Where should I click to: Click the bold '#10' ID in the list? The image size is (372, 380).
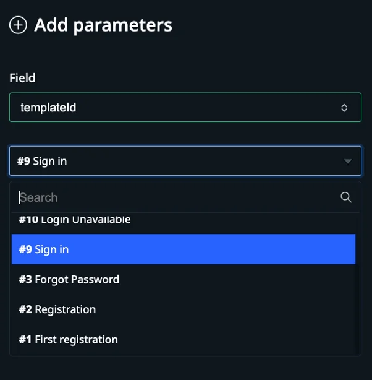28,220
